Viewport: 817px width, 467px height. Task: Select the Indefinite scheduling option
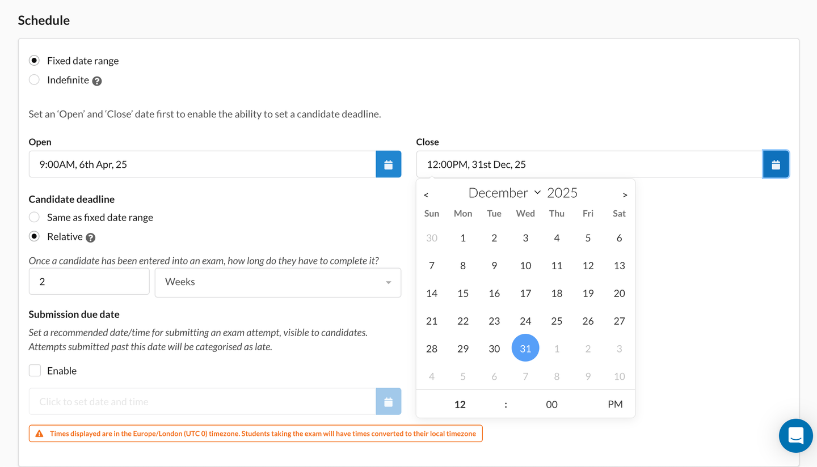tap(34, 79)
